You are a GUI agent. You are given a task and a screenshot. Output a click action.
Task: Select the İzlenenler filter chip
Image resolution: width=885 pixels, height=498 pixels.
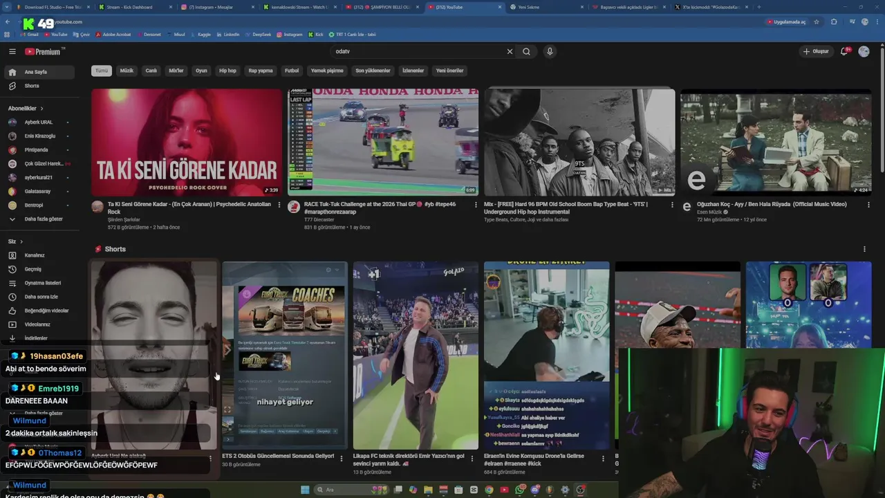point(413,71)
